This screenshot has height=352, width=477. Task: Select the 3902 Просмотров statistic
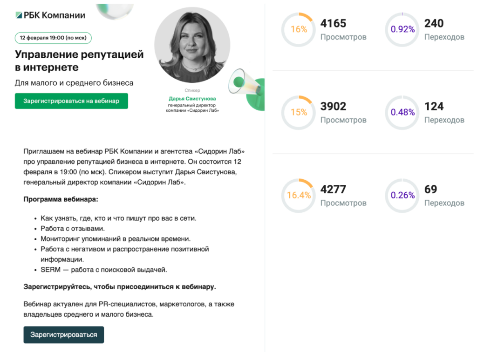pos(343,113)
